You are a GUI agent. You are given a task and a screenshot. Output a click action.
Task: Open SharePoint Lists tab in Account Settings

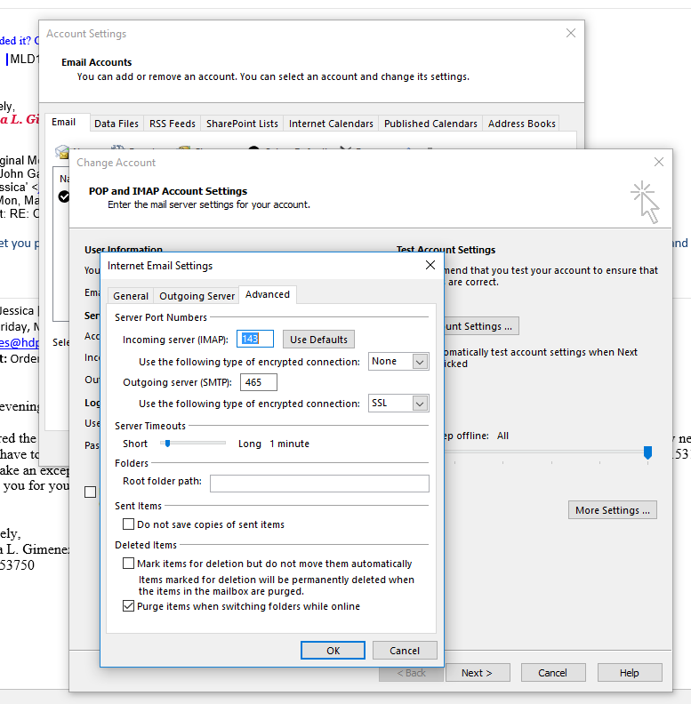pos(242,124)
